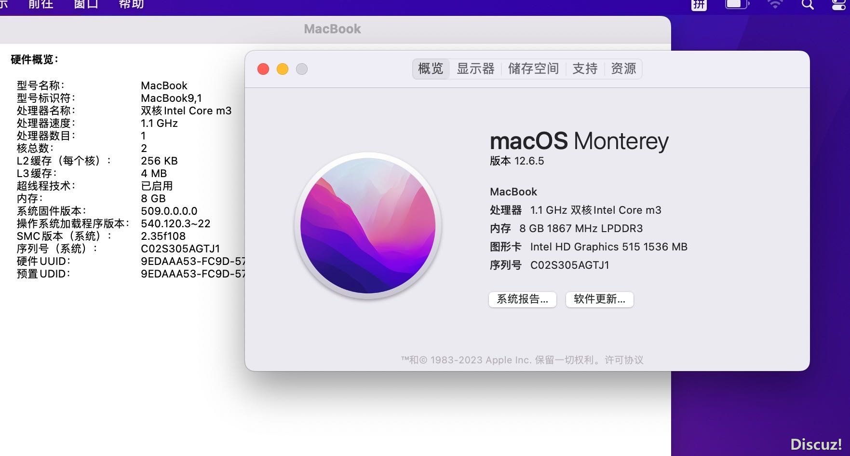
Task: Click 1.1 GHz 双核 Intel Core m3 processor value
Action: [x=596, y=210]
